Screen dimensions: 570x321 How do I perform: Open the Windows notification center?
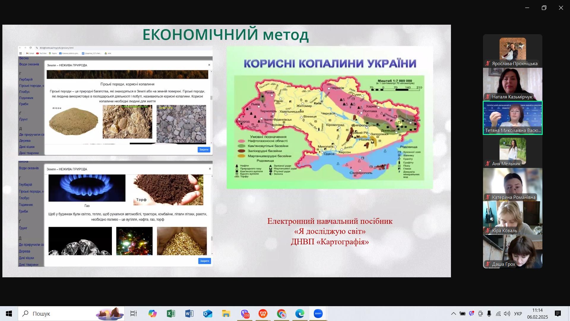point(558,314)
